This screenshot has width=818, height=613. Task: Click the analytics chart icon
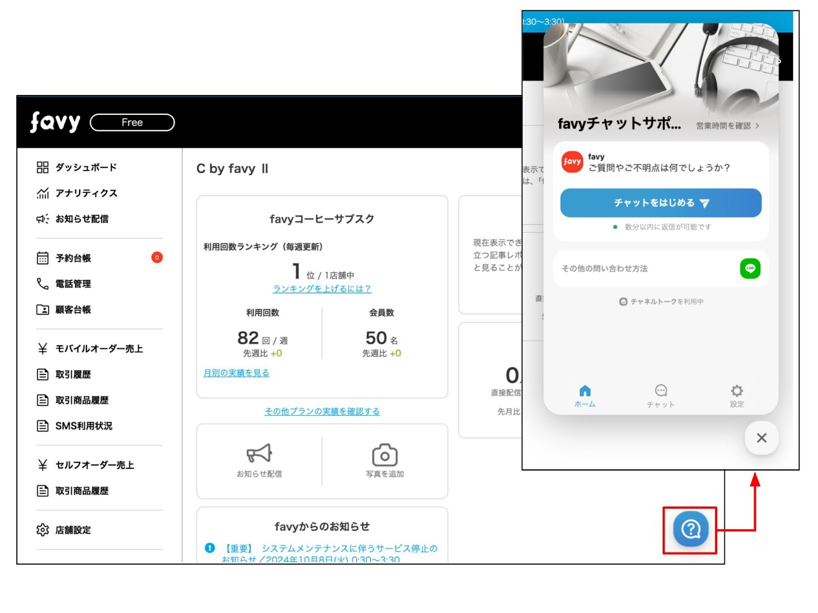42,193
